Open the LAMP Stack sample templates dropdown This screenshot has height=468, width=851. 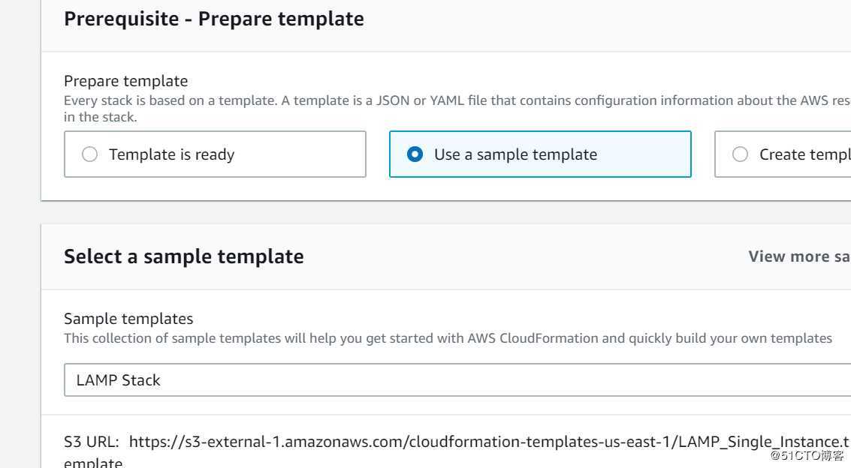[x=457, y=380]
